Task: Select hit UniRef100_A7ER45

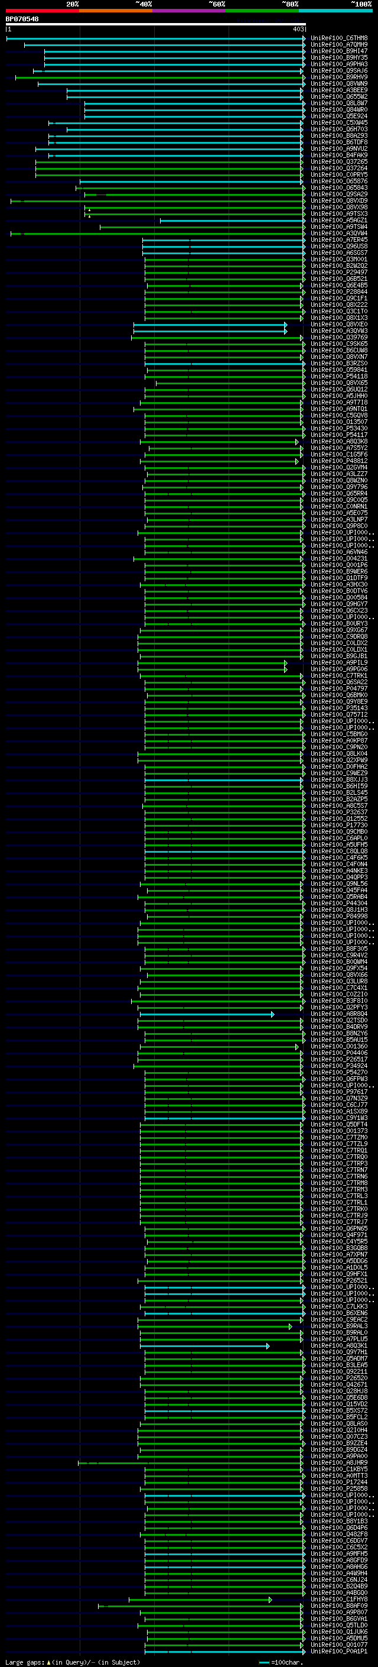Action: [x=339, y=239]
